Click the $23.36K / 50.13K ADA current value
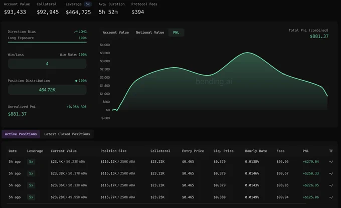Image resolution: width=341 pixels, height=208 pixels. [x=69, y=185]
